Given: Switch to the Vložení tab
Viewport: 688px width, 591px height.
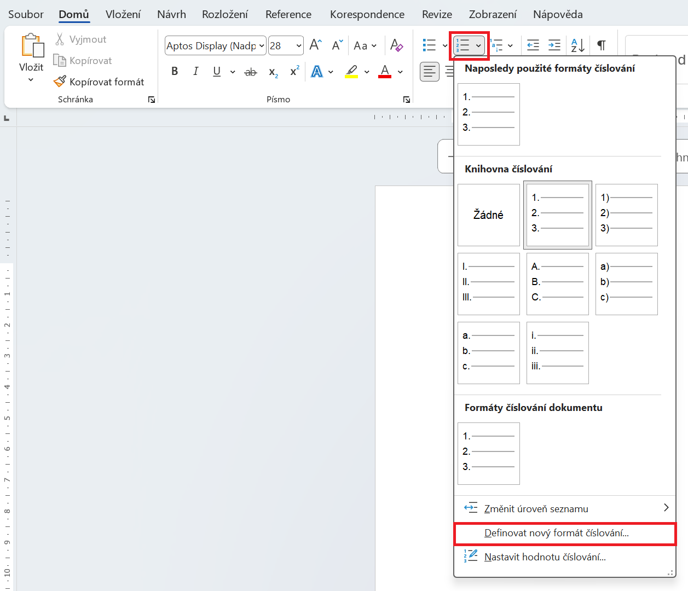Looking at the screenshot, I should coord(123,14).
